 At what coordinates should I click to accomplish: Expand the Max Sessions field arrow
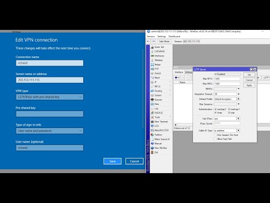click(238, 104)
